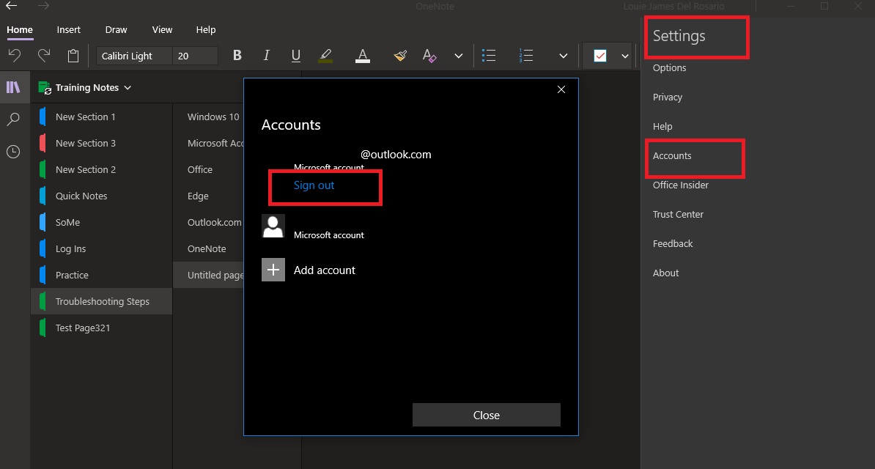
Task: Click the clipboard paste icon
Action: (x=73, y=55)
